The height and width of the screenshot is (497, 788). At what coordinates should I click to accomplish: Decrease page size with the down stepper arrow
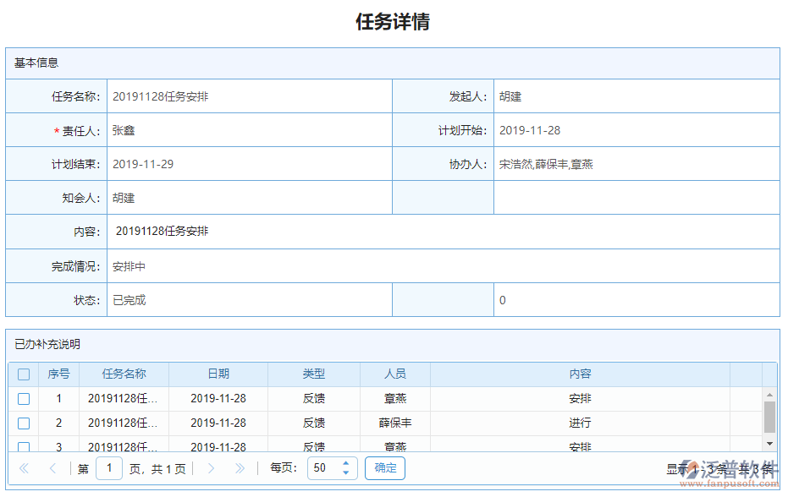[345, 472]
